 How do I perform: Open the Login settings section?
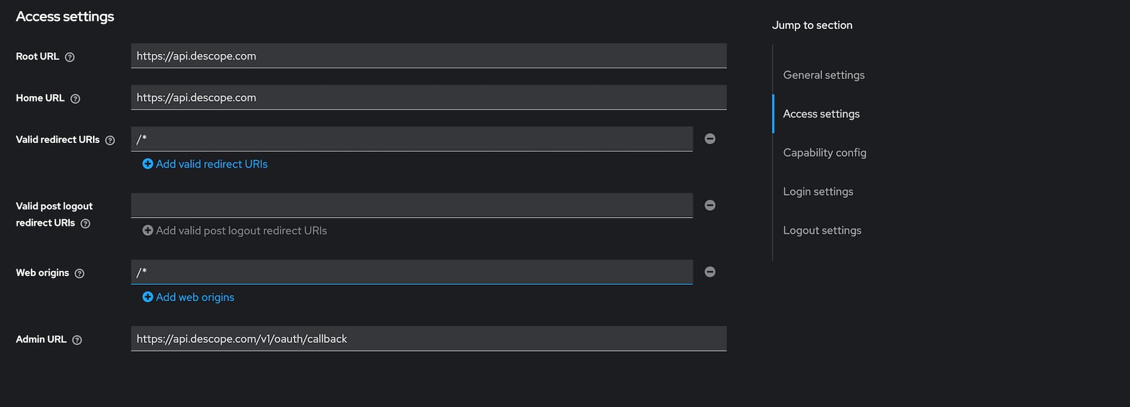817,191
